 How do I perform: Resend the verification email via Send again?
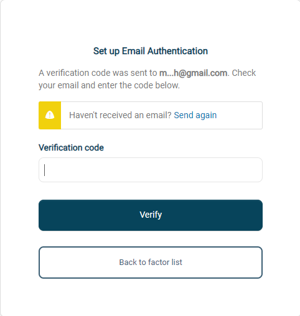pos(195,115)
